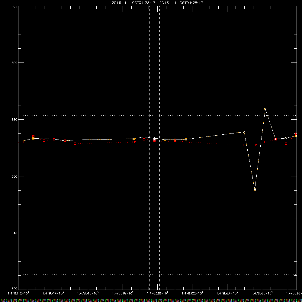Click the y-axis label 520
Image resolution: width=302 pixels, height=302 pixels.
(x=14, y=289)
